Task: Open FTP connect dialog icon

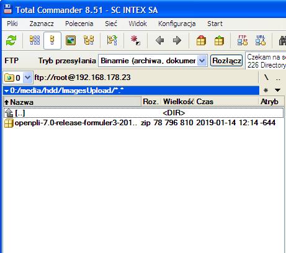Action: 243,40
